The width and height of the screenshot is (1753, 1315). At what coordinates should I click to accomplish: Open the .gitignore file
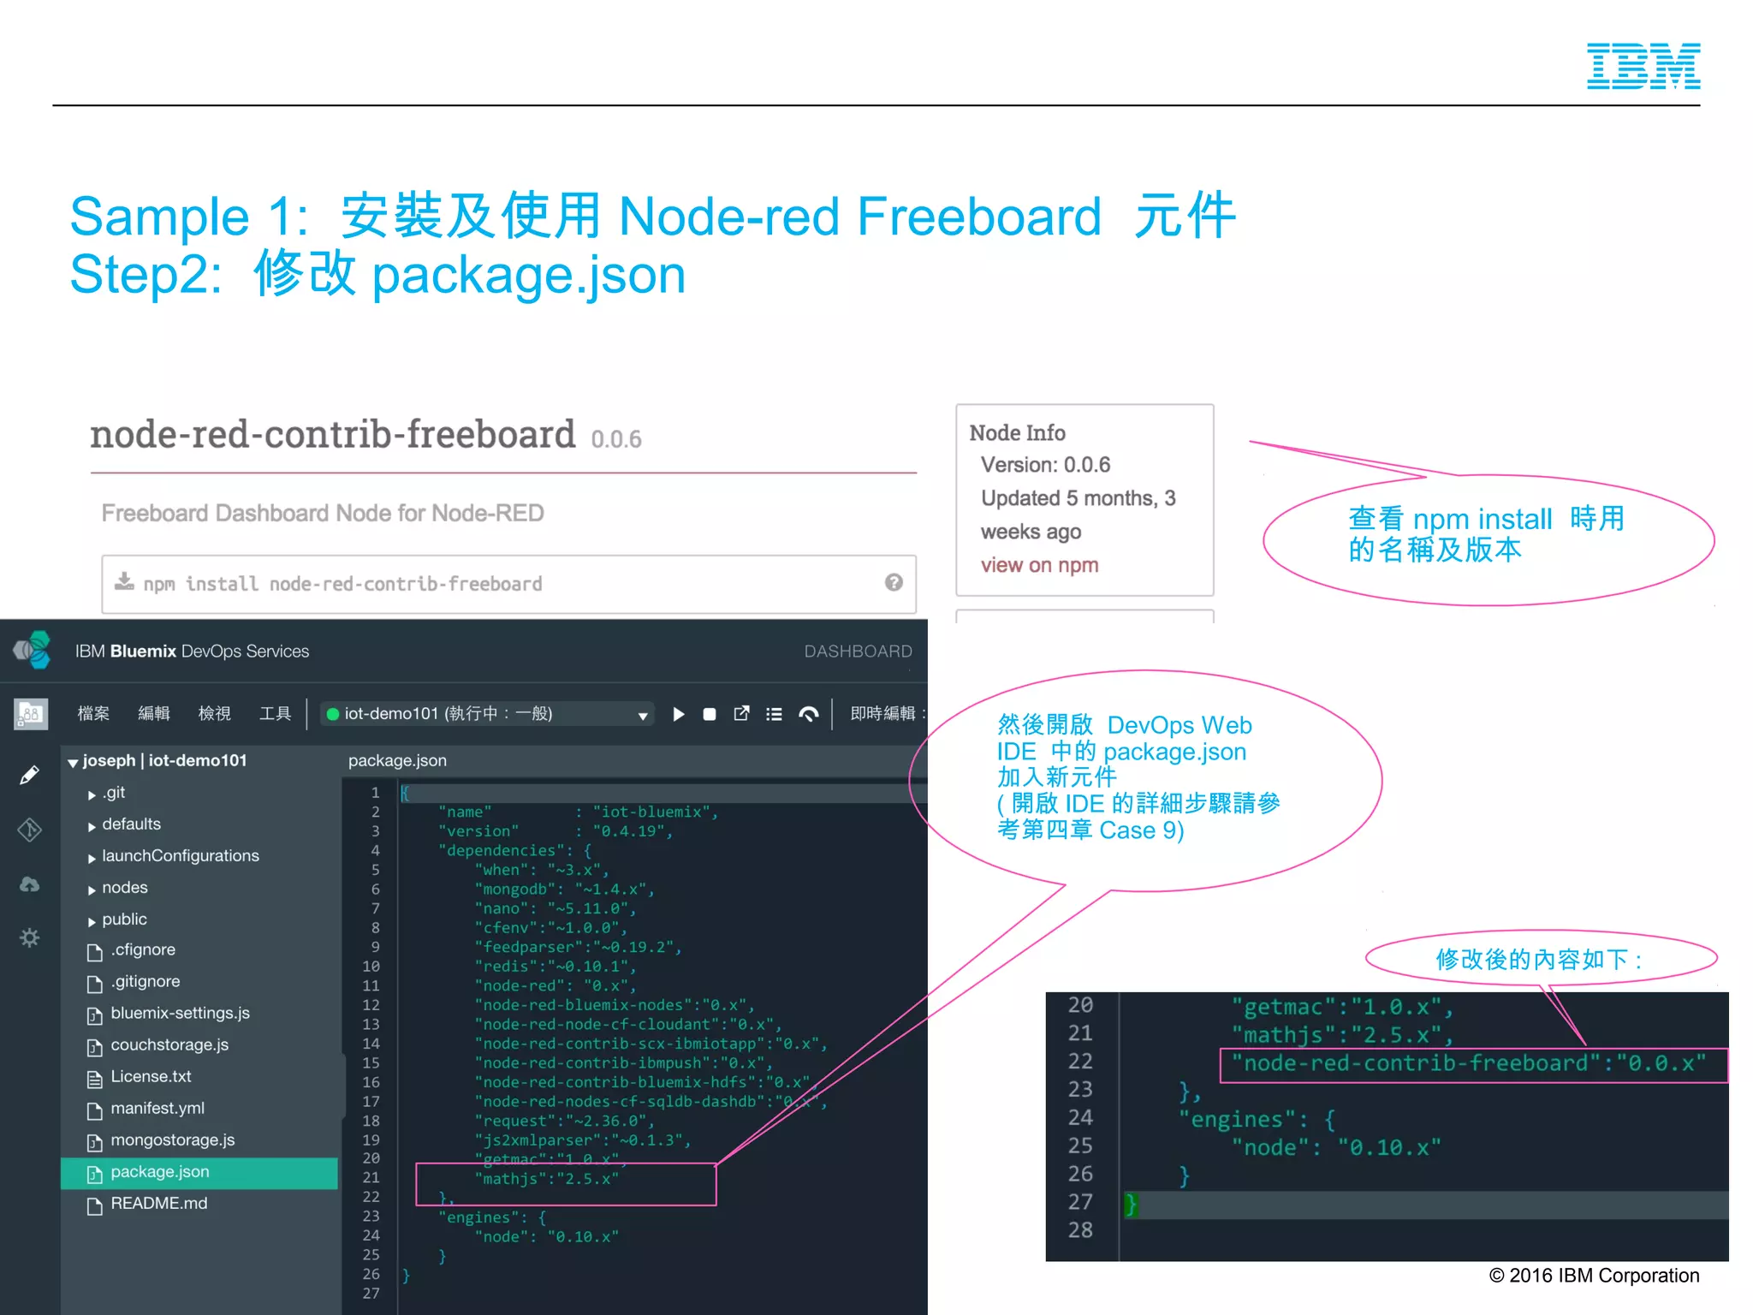click(145, 982)
